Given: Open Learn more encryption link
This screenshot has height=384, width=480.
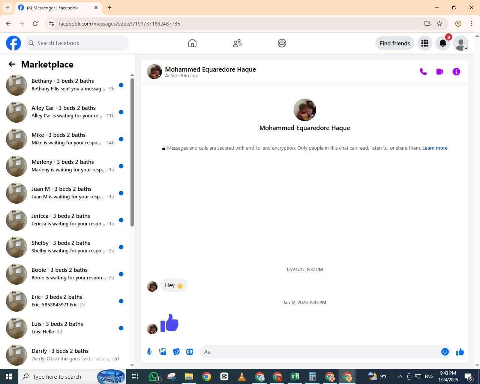Looking at the screenshot, I should click(x=435, y=148).
